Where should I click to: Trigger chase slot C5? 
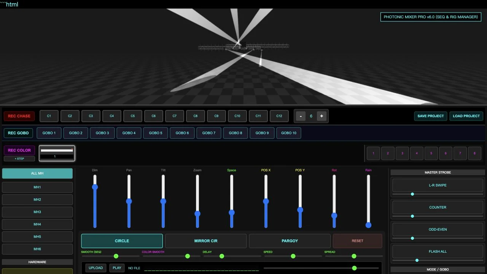pos(133,116)
